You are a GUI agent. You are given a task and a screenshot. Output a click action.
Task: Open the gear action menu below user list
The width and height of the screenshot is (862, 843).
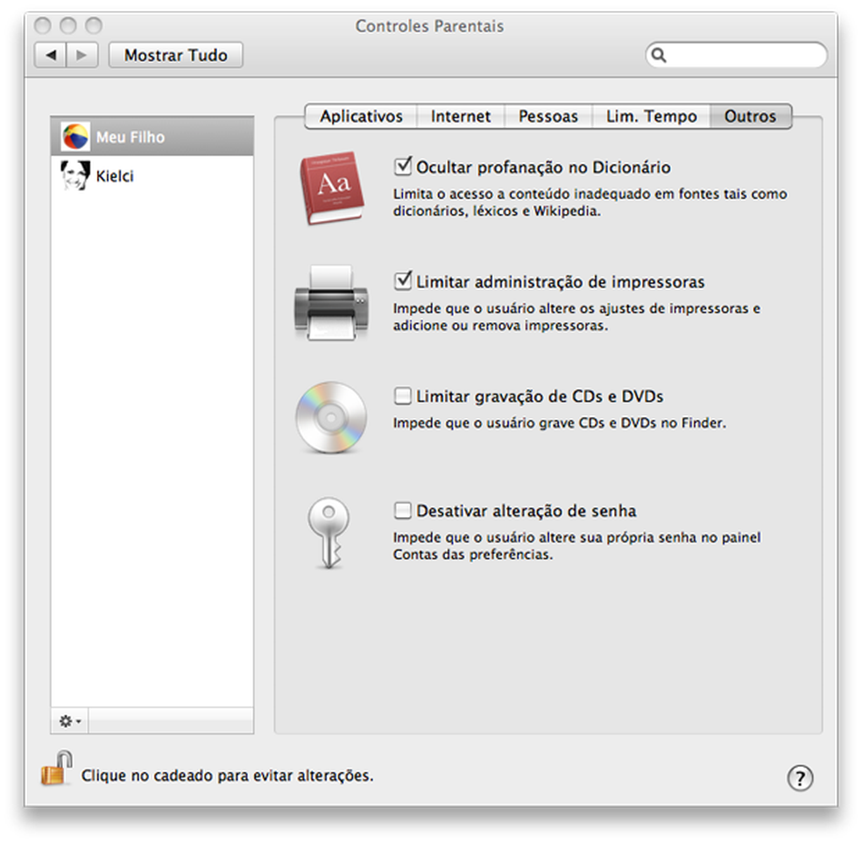coord(70,721)
